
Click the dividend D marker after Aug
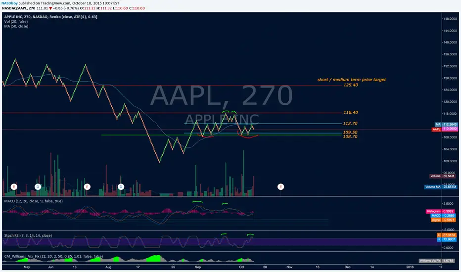click(x=121, y=187)
